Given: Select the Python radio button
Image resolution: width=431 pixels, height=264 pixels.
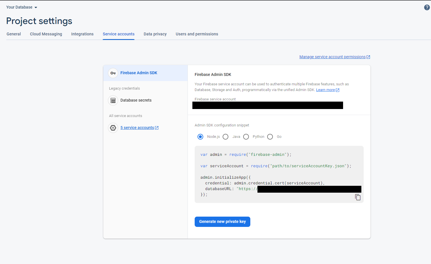Looking at the screenshot, I should [246, 137].
